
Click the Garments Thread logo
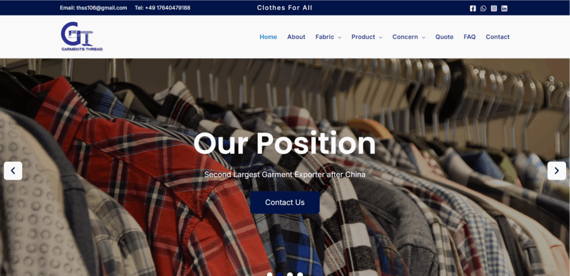(x=82, y=36)
